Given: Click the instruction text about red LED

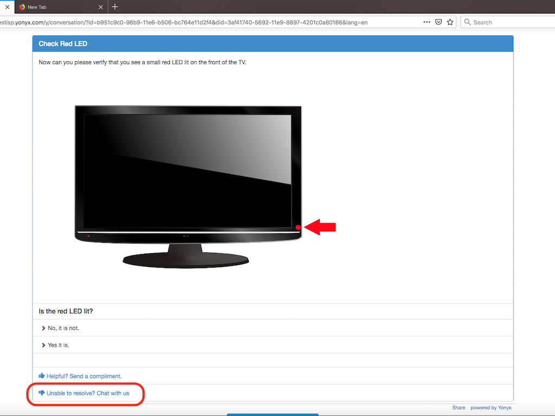Looking at the screenshot, I should [x=143, y=62].
